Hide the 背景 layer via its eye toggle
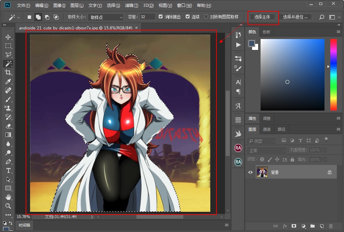 click(251, 172)
